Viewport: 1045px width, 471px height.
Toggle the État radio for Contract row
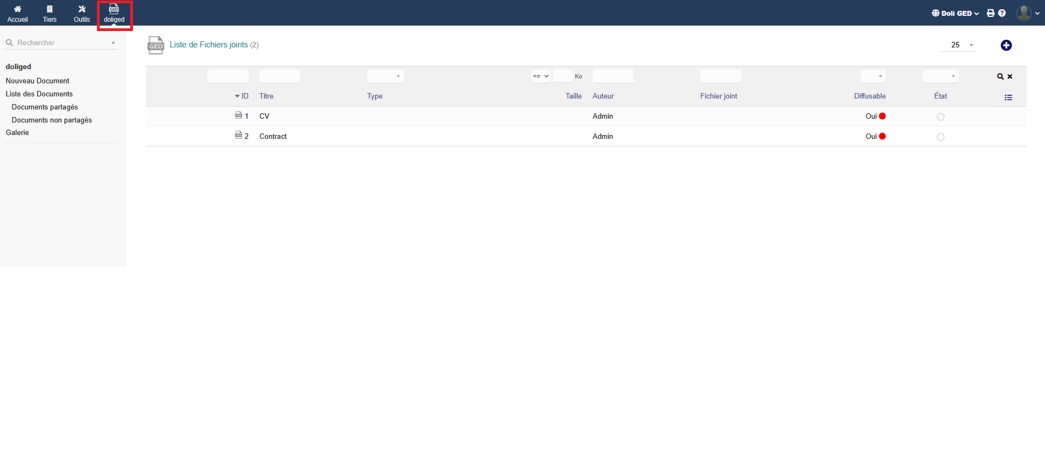pos(940,137)
